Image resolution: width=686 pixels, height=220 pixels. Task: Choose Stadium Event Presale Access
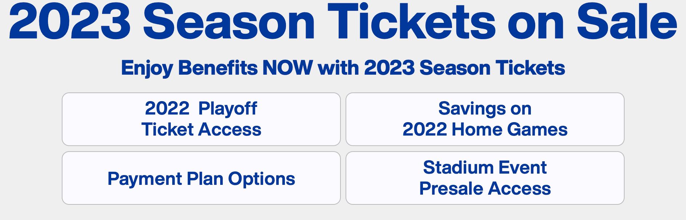click(485, 178)
